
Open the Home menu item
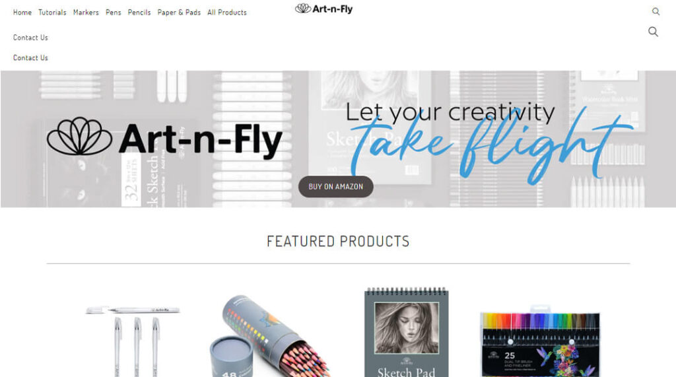tap(22, 13)
